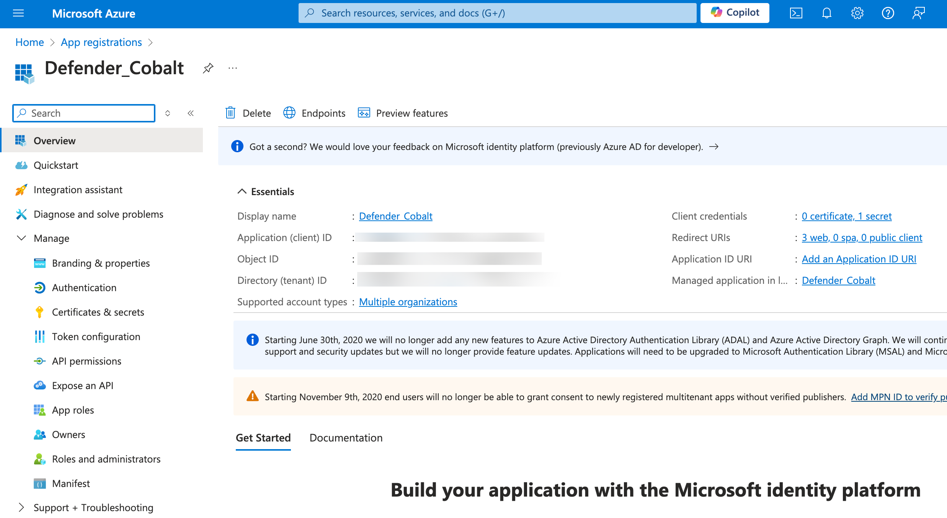The width and height of the screenshot is (947, 518).
Task: Open Token configuration
Action: point(96,336)
